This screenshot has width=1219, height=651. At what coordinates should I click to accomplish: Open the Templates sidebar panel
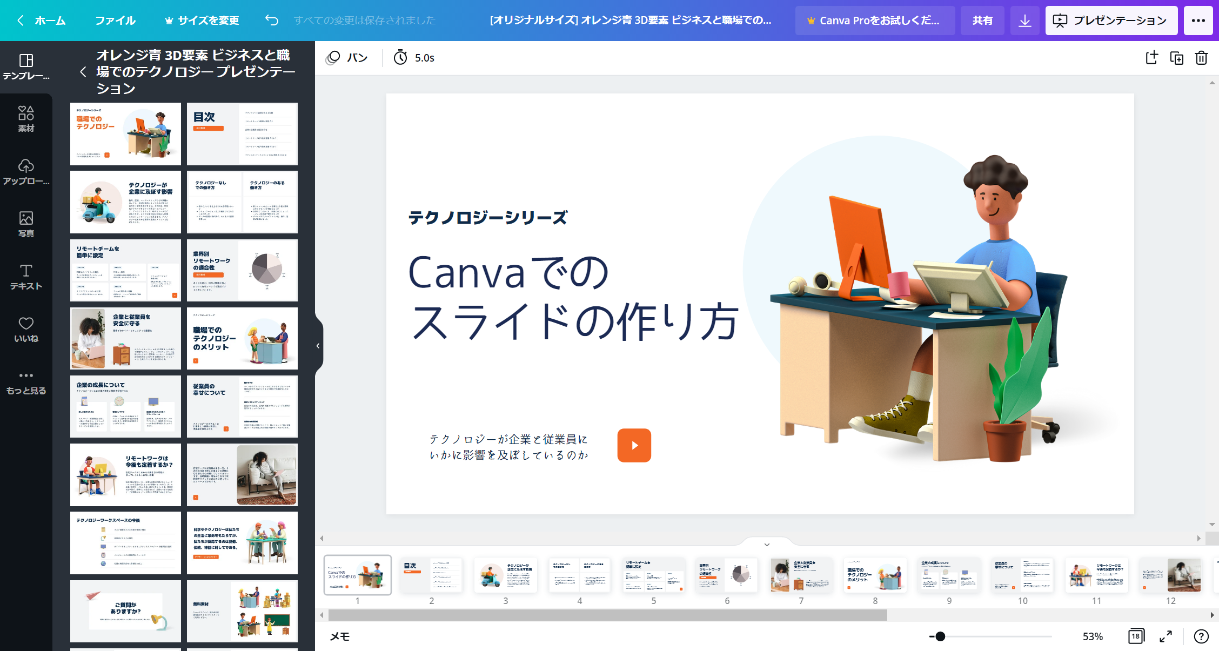click(26, 67)
